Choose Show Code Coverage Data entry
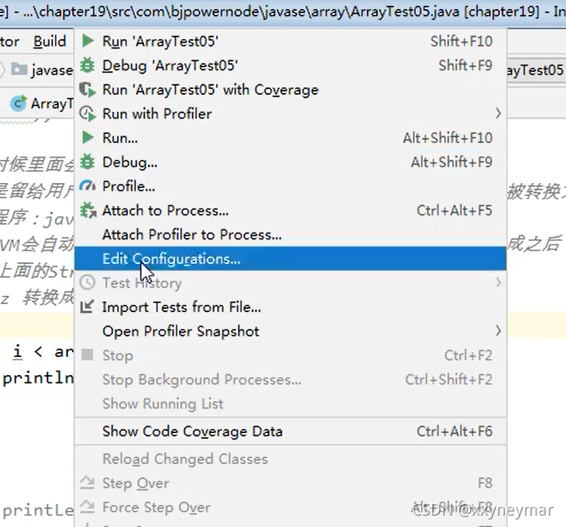 pos(290,431)
